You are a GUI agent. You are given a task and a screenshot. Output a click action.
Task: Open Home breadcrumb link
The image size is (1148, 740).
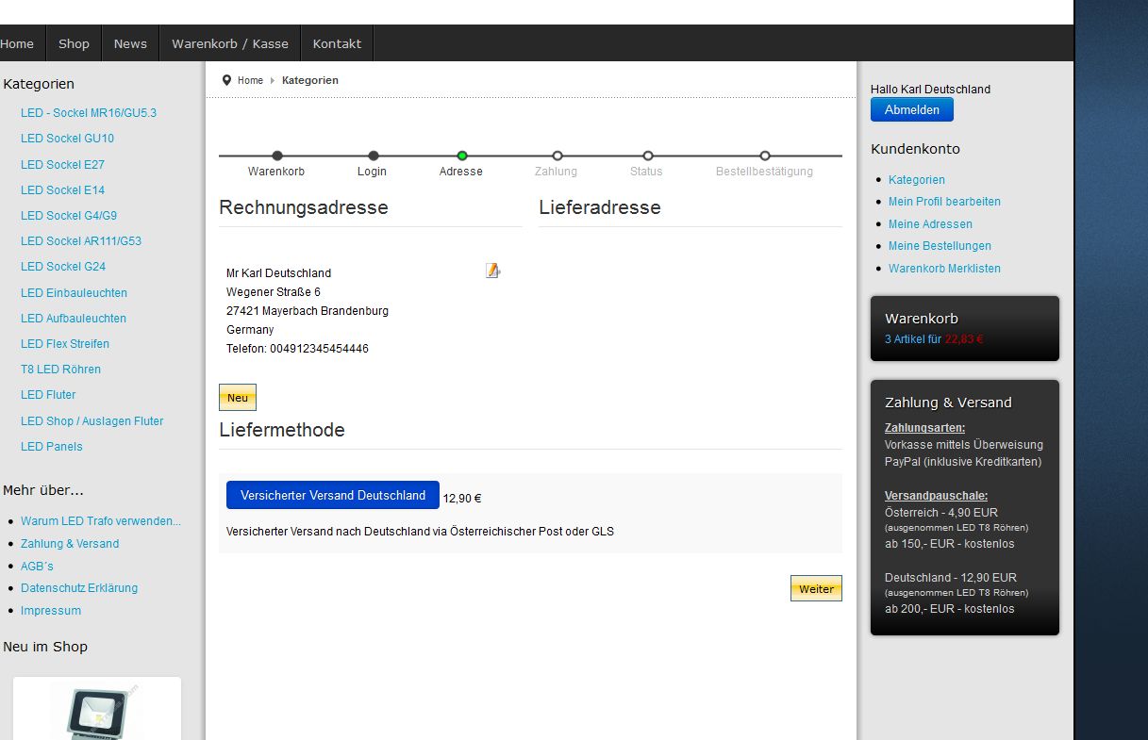click(250, 80)
